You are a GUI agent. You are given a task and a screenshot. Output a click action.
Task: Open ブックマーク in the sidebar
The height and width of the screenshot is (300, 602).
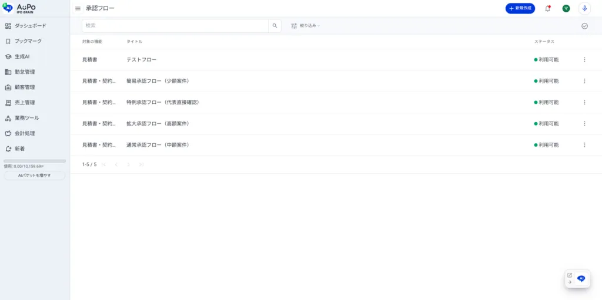tap(23, 41)
